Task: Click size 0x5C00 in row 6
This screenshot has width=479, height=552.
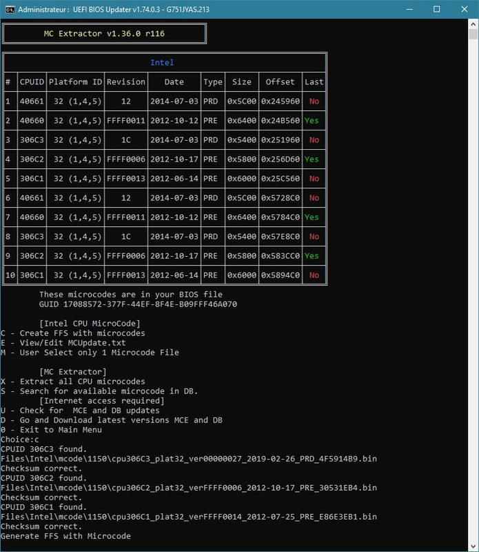Action: pyautogui.click(x=242, y=198)
